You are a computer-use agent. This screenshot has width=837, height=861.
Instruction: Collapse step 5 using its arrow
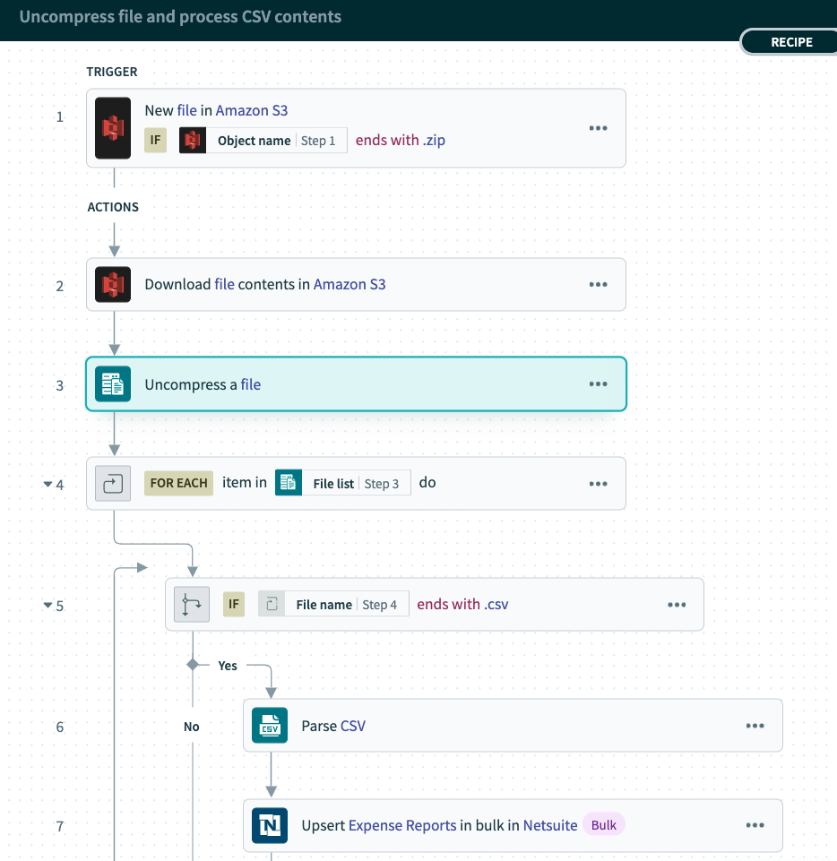click(x=47, y=606)
